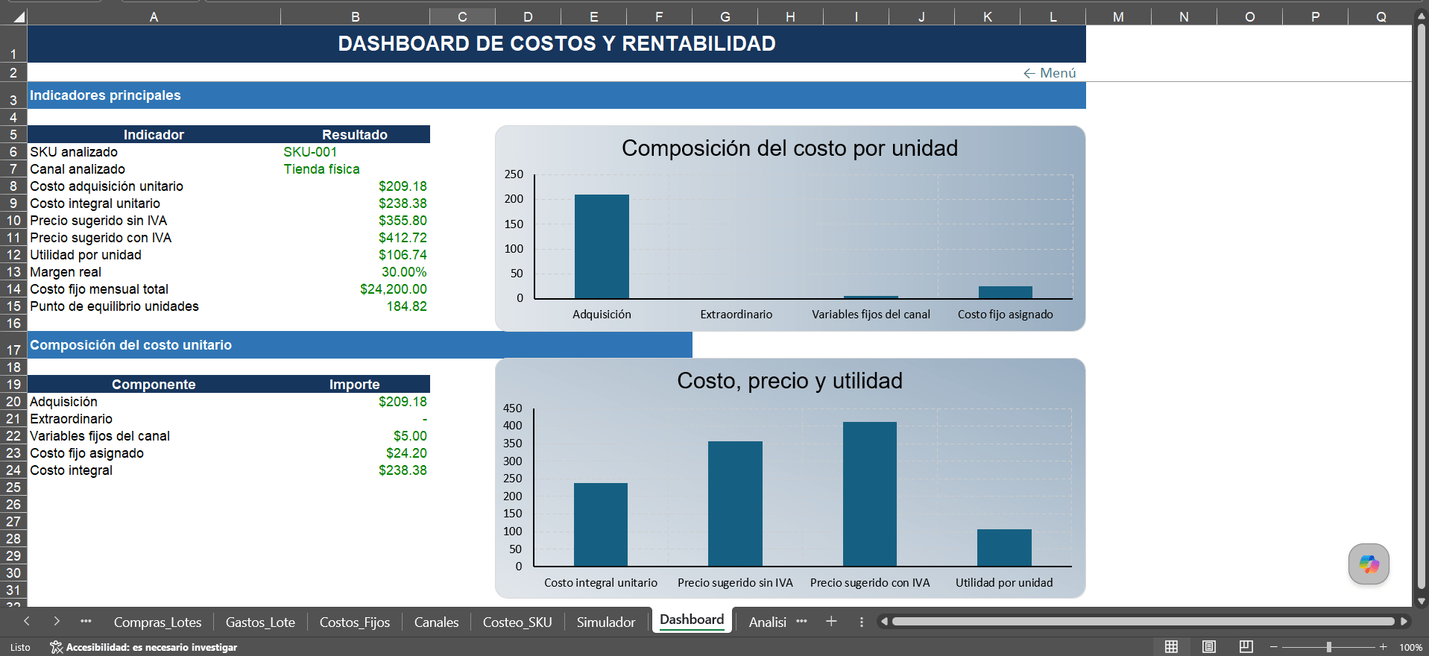
Task: Click the Dashboard de Costos title banner
Action: click(x=556, y=44)
